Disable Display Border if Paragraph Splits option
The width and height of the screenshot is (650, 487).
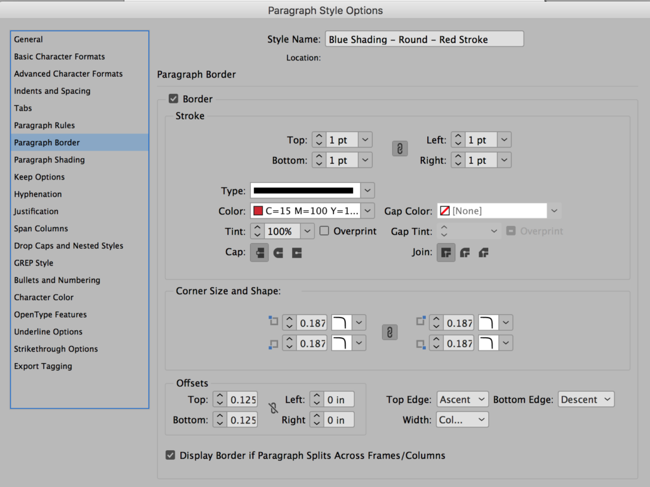(170, 455)
